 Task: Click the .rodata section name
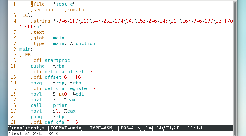pyautogui.click(x=74, y=10)
